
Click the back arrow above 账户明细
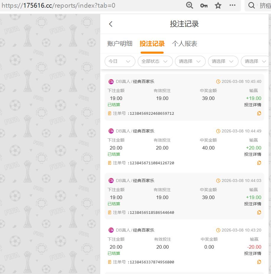111,24
